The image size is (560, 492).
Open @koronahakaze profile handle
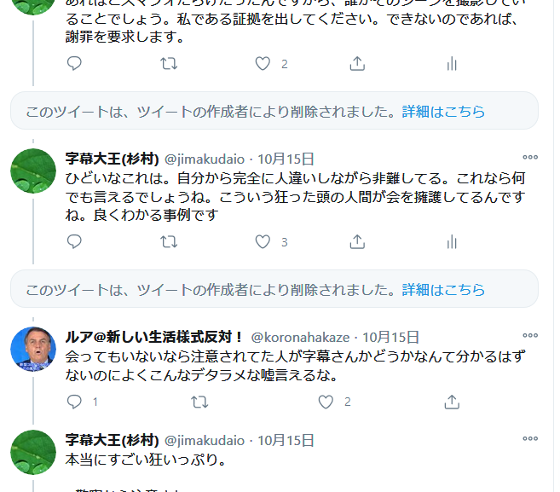point(300,338)
